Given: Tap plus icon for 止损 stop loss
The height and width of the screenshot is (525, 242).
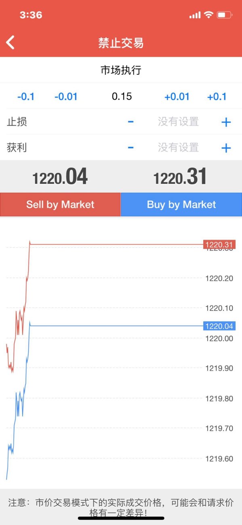Looking at the screenshot, I should pyautogui.click(x=226, y=122).
